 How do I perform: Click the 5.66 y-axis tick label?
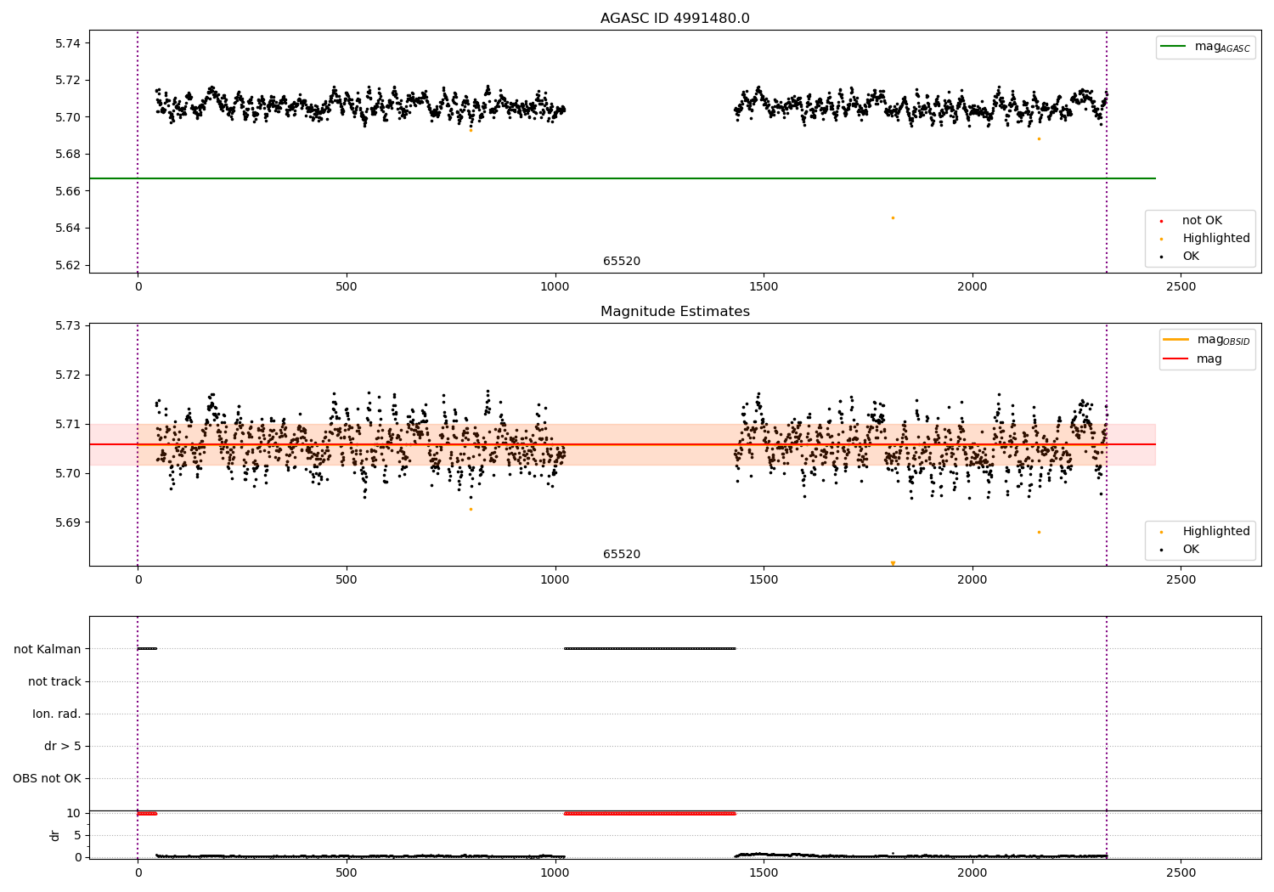tap(67, 191)
